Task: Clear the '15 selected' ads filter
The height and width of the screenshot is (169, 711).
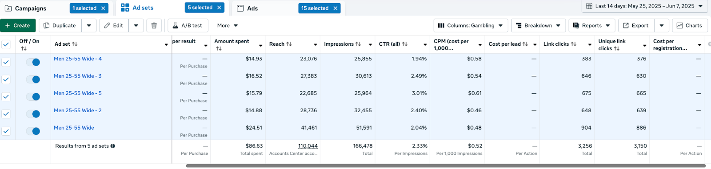Action: tap(336, 8)
